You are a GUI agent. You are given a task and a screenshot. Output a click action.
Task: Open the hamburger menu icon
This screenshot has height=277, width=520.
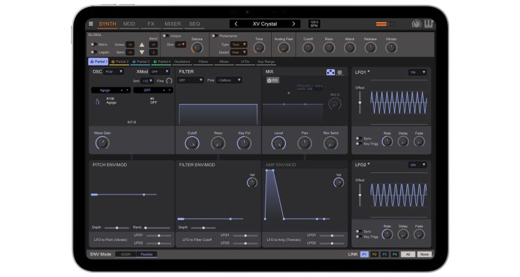click(x=91, y=24)
